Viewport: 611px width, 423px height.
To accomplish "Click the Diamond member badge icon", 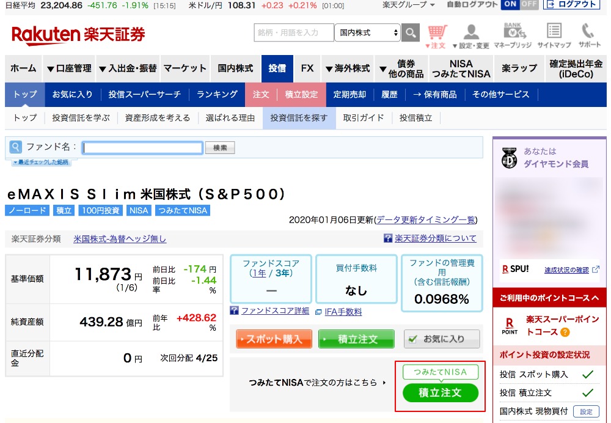I will [x=509, y=158].
